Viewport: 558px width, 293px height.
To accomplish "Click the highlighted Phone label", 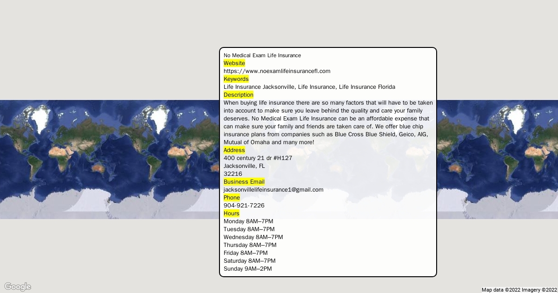I will point(232,198).
